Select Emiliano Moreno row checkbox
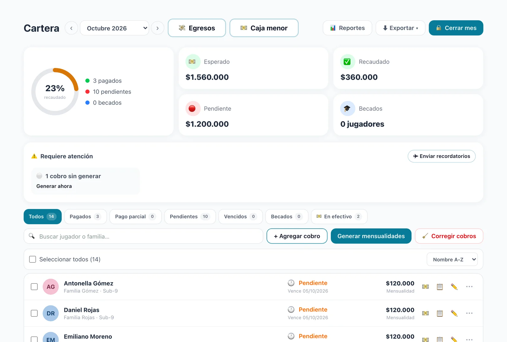The height and width of the screenshot is (342, 507). click(34, 339)
